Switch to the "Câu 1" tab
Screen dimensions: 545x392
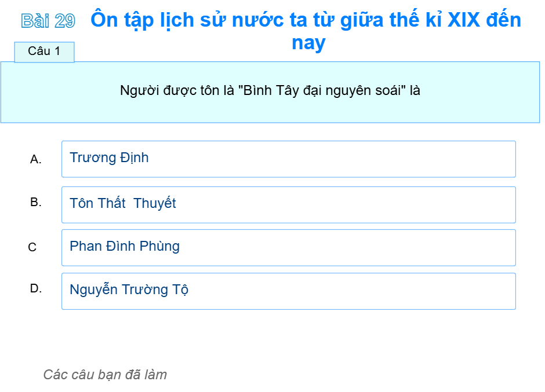point(44,52)
